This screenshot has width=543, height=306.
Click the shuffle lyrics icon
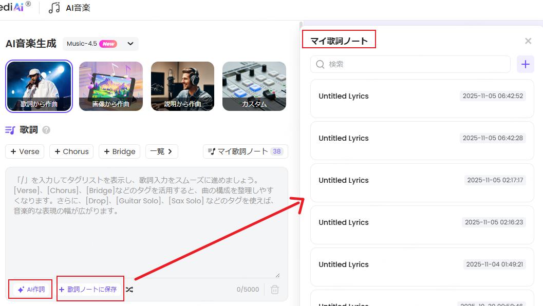point(129,289)
